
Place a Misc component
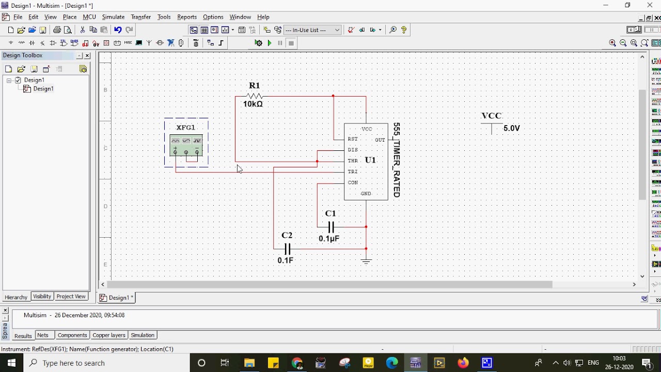128,43
